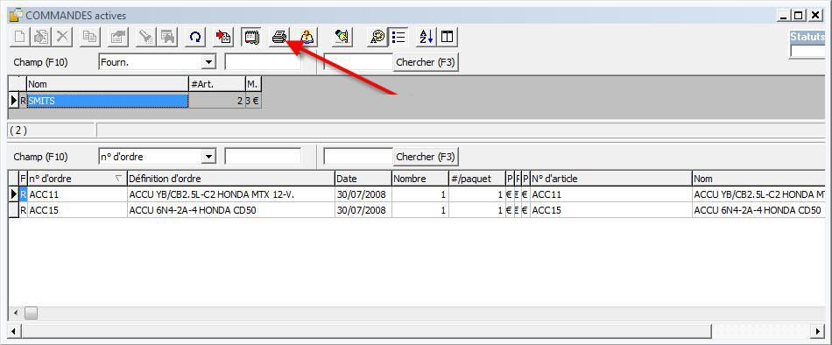Click the highlighter pen toolbar icon
Screen dimensions: 832x345
tap(342, 37)
